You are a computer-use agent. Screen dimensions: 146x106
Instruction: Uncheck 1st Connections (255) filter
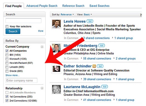(x=7, y=96)
